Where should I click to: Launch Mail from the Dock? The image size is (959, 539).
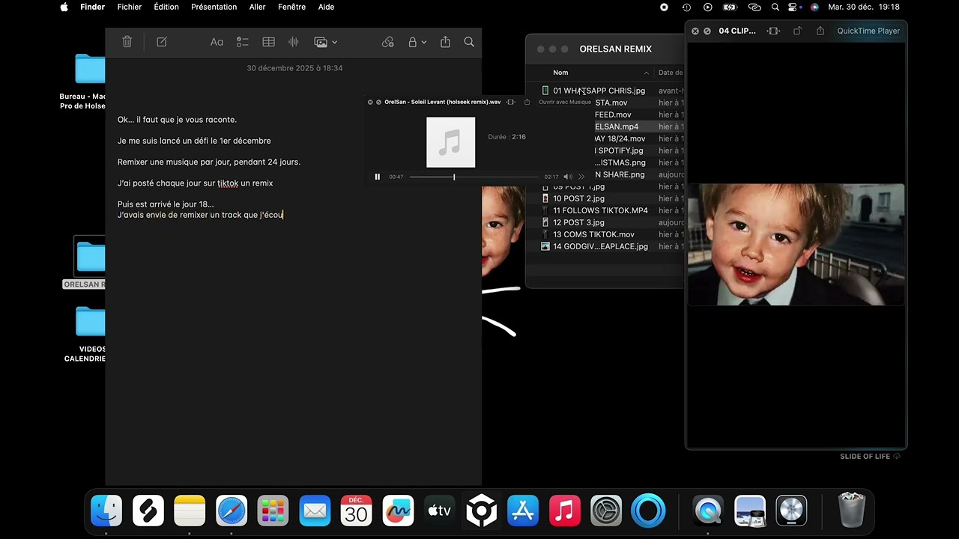(x=315, y=512)
